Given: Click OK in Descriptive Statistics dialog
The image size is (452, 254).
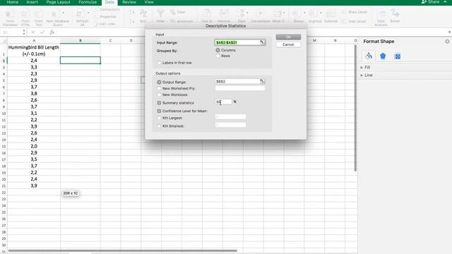Looking at the screenshot, I should 288,37.
